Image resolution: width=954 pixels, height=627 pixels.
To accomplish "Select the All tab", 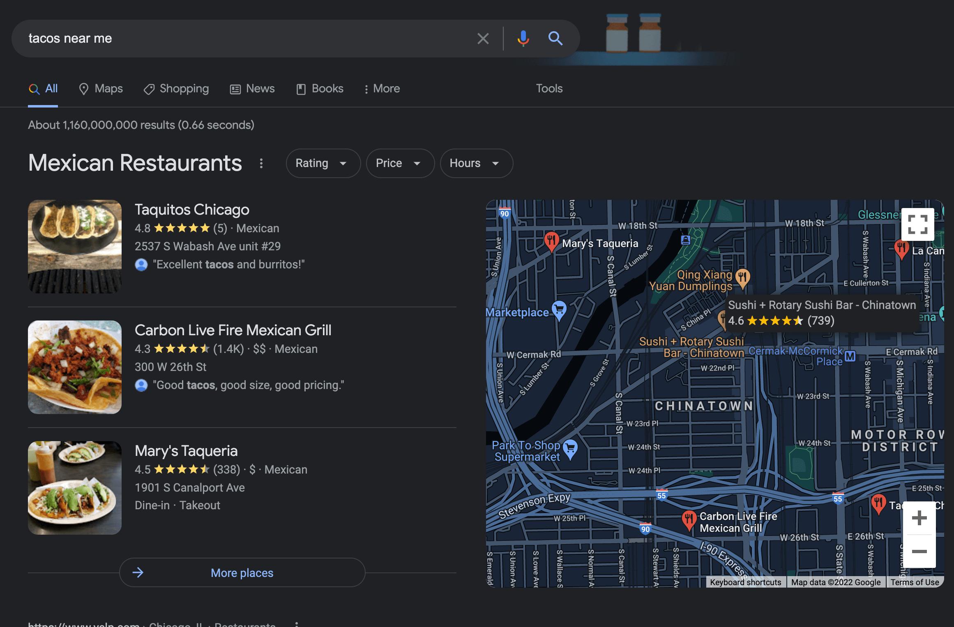I will [43, 89].
